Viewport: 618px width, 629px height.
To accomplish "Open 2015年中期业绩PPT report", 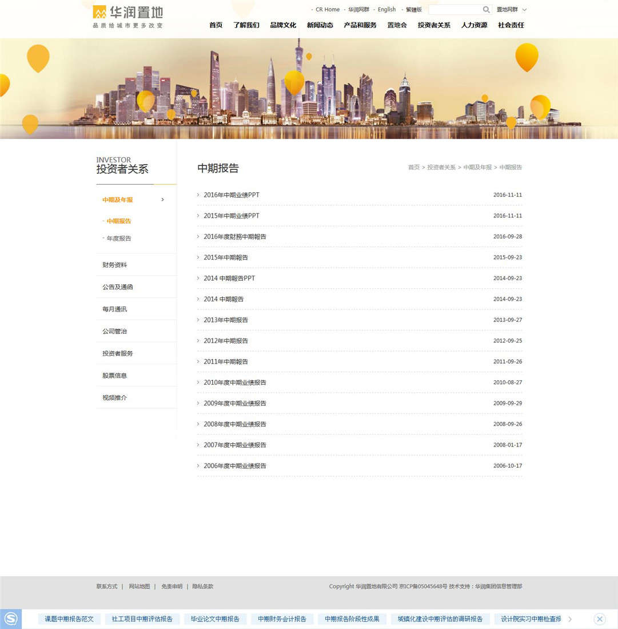I will pos(232,216).
